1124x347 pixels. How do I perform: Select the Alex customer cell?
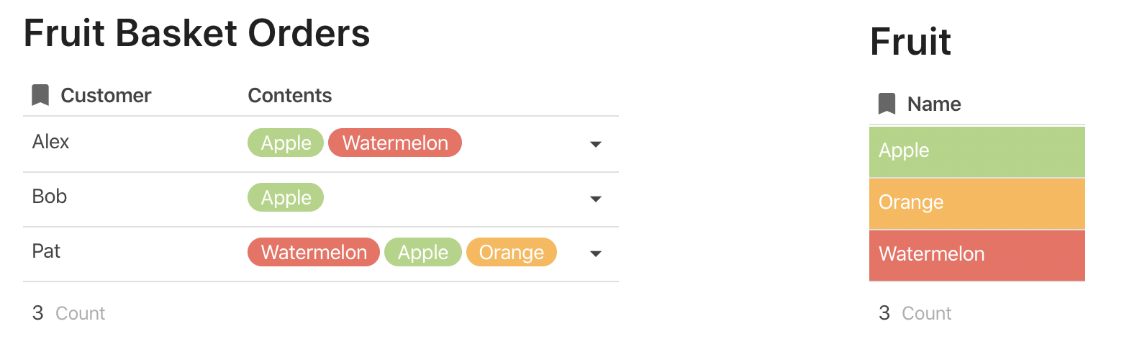coord(51,142)
